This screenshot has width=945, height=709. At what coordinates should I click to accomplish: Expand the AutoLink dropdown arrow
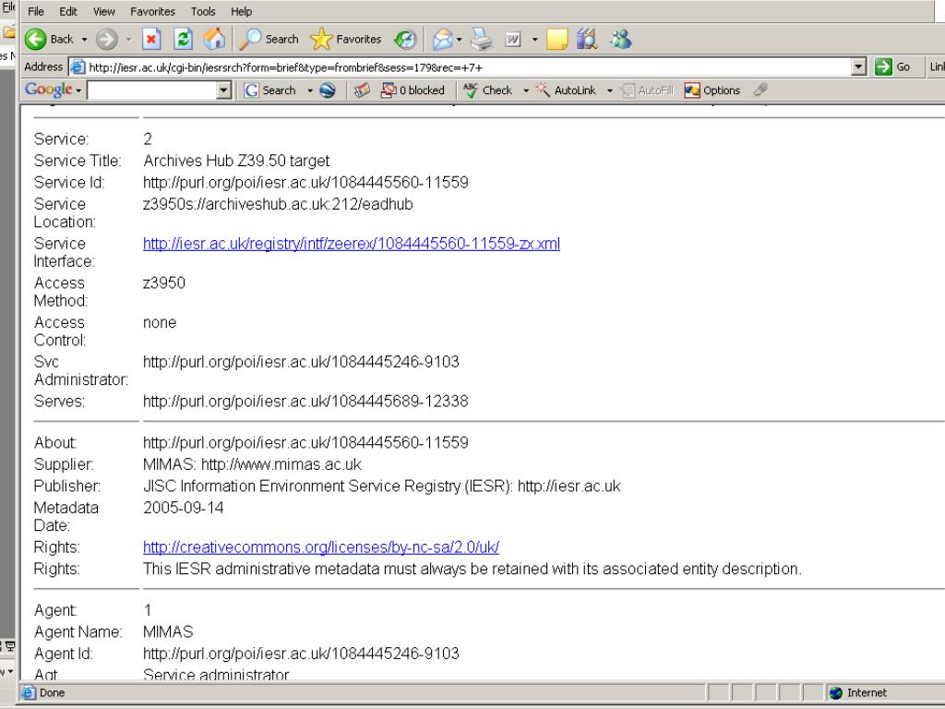609,90
